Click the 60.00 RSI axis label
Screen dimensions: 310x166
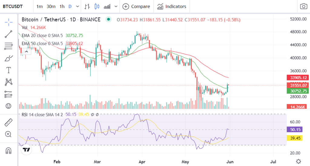tap(295, 122)
